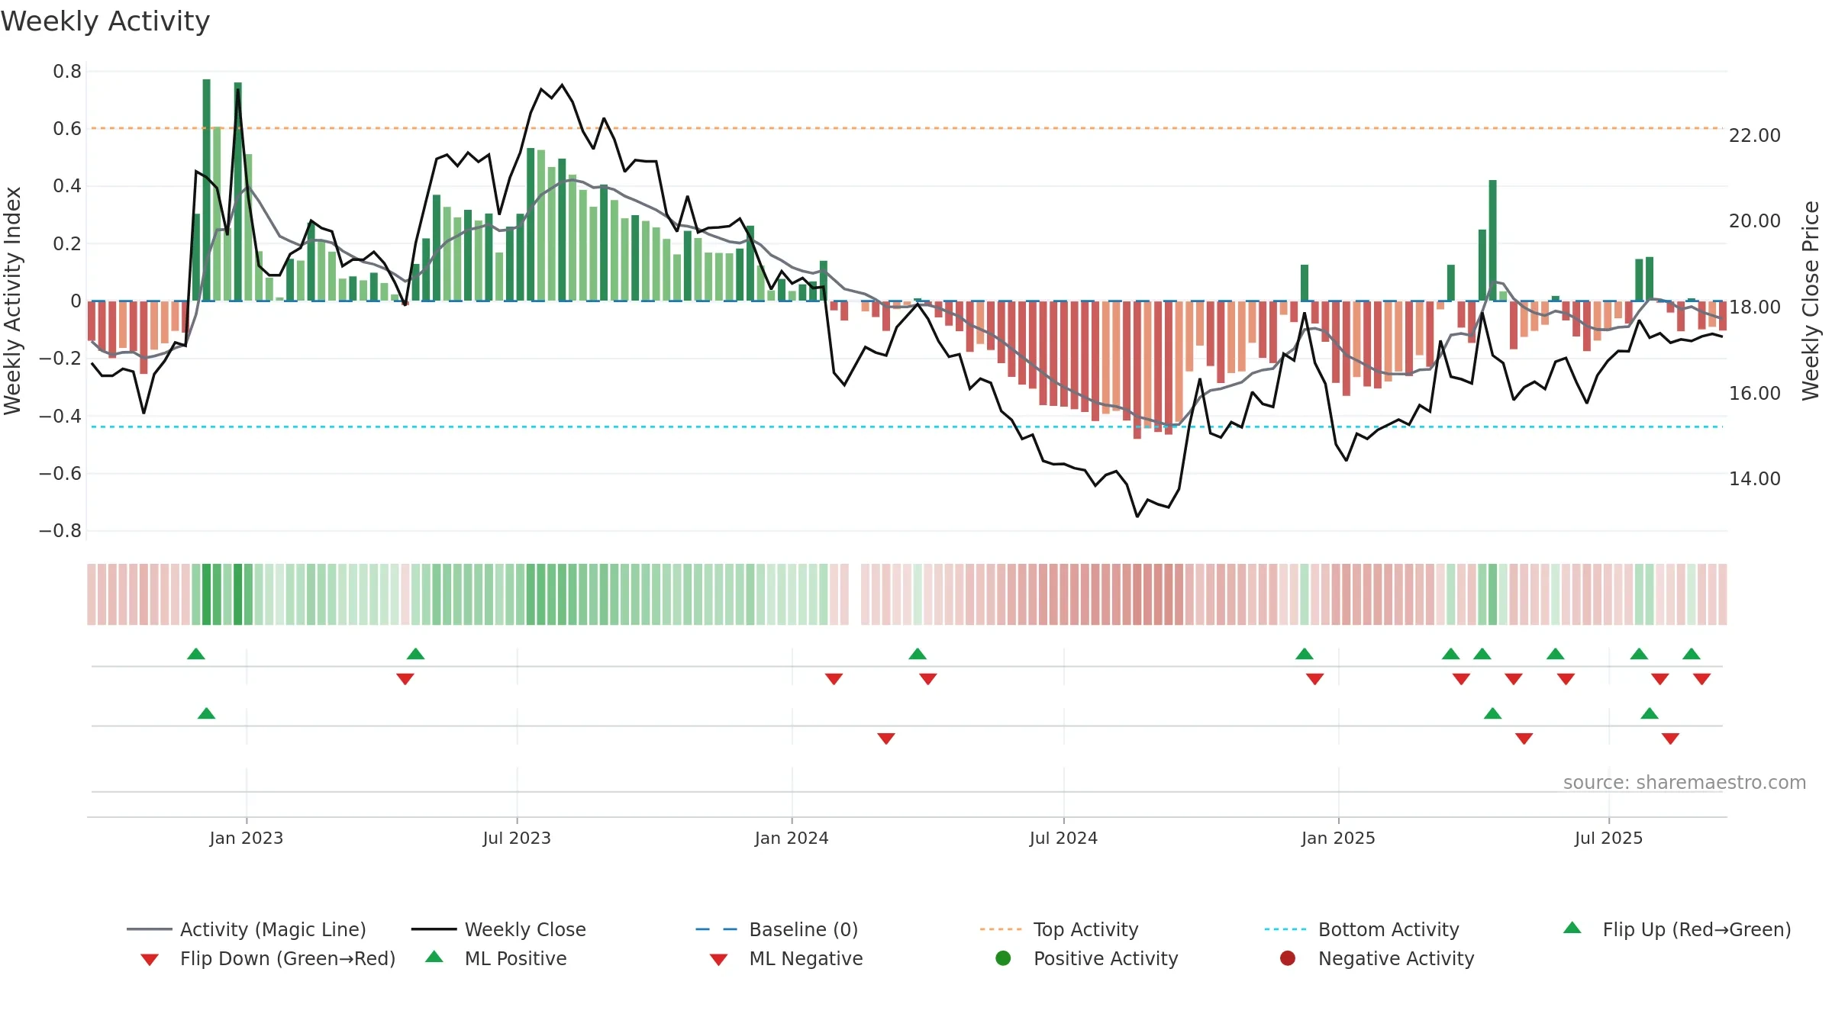Click the −0.4 activity index tick

pyautogui.click(x=60, y=417)
